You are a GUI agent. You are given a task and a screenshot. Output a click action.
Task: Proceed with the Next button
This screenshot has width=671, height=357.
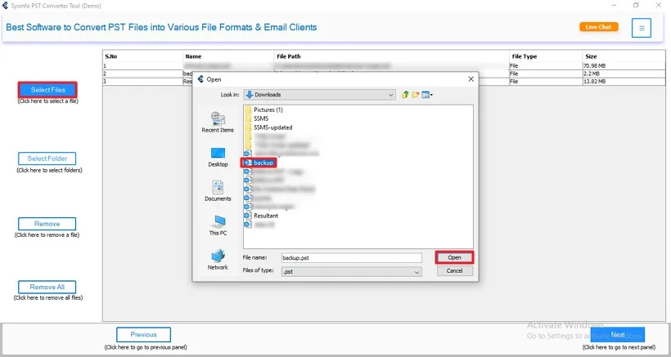(x=618, y=335)
